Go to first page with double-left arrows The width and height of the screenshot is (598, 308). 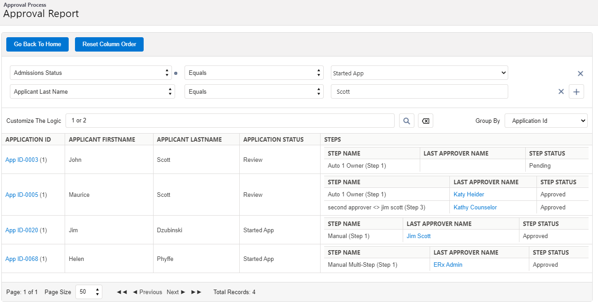click(122, 292)
